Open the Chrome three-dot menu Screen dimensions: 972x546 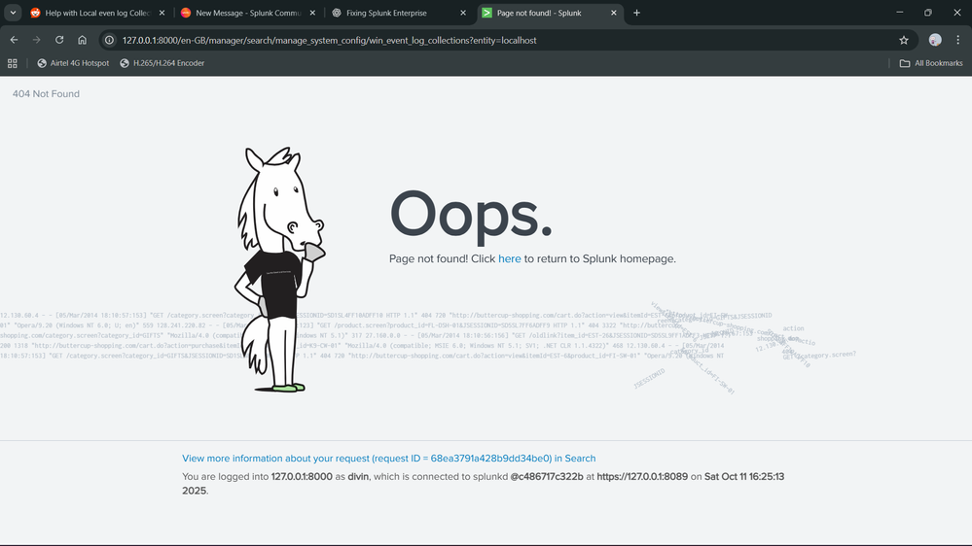(x=958, y=40)
